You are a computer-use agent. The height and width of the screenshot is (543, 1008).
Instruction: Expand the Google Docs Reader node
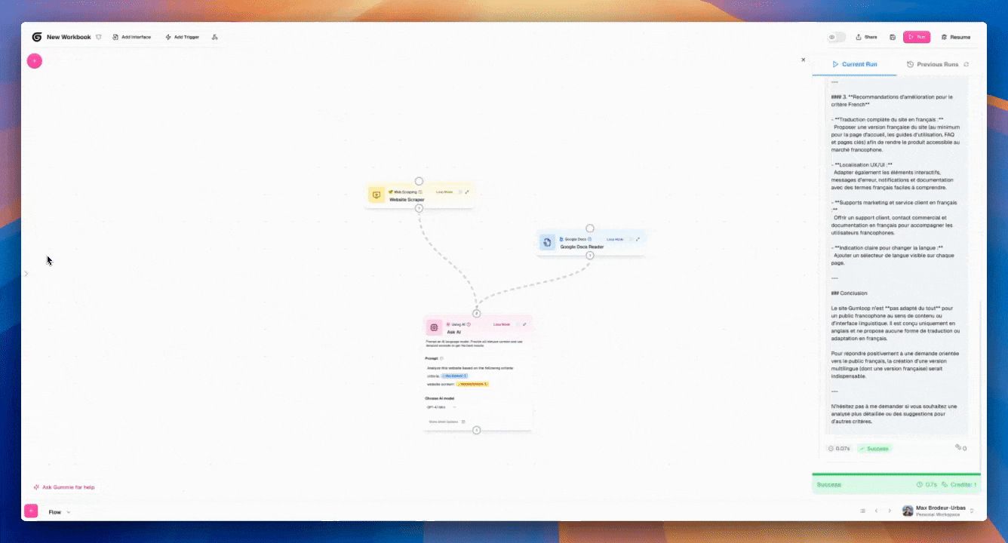click(638, 239)
